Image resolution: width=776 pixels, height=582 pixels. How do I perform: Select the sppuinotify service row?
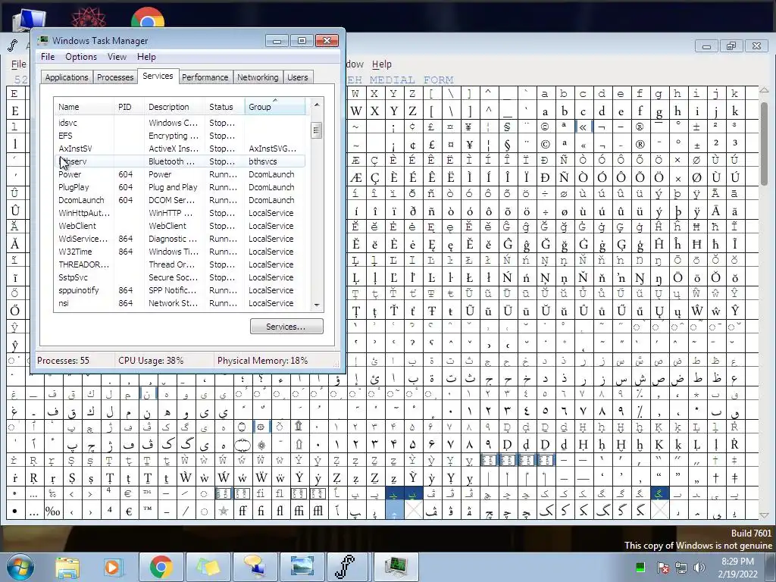point(179,290)
